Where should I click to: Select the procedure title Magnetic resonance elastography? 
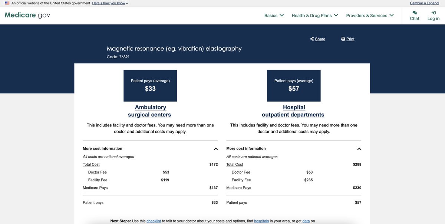click(x=174, y=49)
